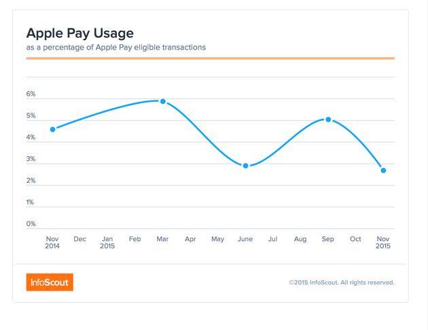Select the Oct x-axis label
The height and width of the screenshot is (330, 428).
point(355,239)
